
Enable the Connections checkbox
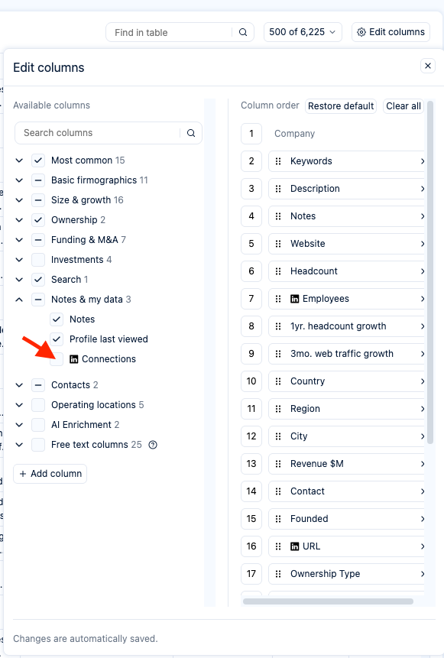pos(57,359)
